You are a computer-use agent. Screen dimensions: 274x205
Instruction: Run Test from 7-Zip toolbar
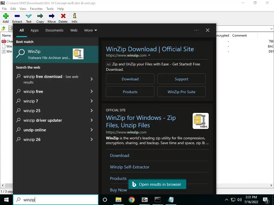click(29, 16)
